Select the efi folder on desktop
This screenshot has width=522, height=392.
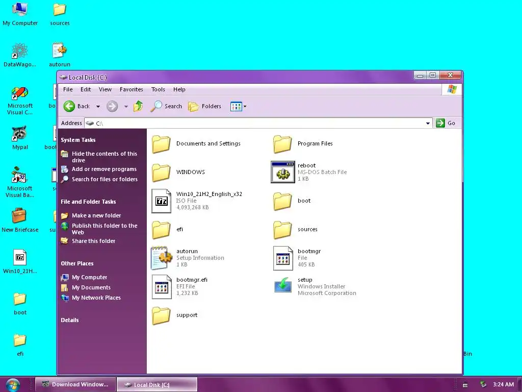(20, 345)
